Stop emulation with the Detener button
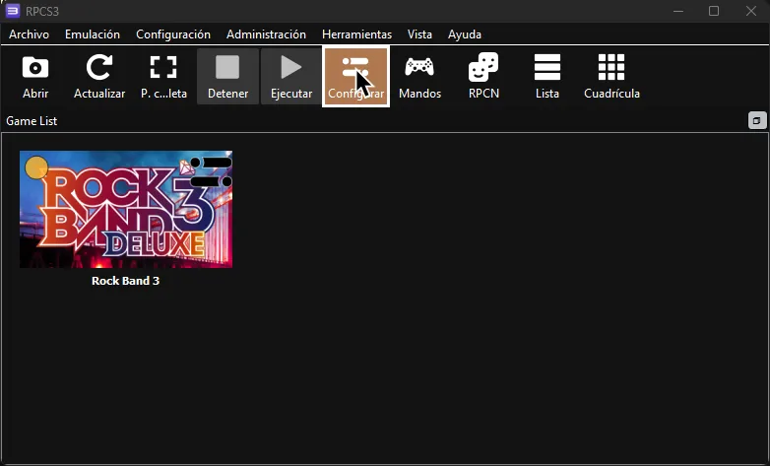 pyautogui.click(x=227, y=76)
